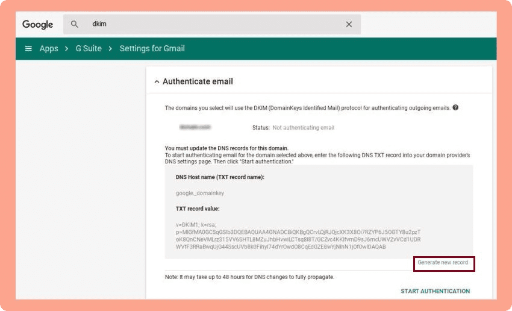
Task: Select the blurred domain name
Action: 195,127
